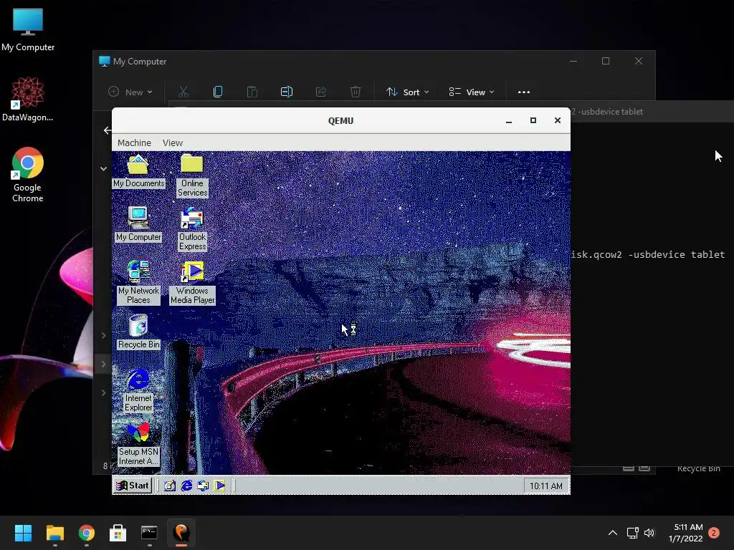Click the Cut icon in My Computer toolbar
This screenshot has height=550, width=734.
pyautogui.click(x=183, y=92)
